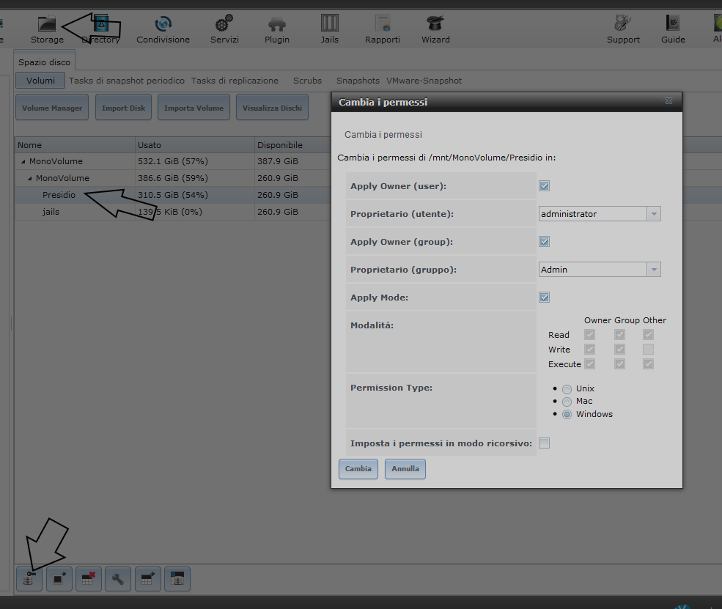Open the Proprietario (gruppo) dropdown
This screenshot has width=722, height=609.
(654, 270)
